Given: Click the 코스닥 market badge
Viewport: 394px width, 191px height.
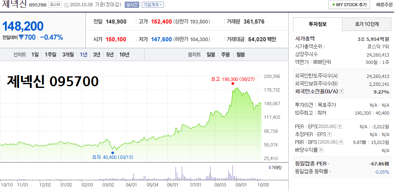Looking at the screenshot, I should click(55, 5).
